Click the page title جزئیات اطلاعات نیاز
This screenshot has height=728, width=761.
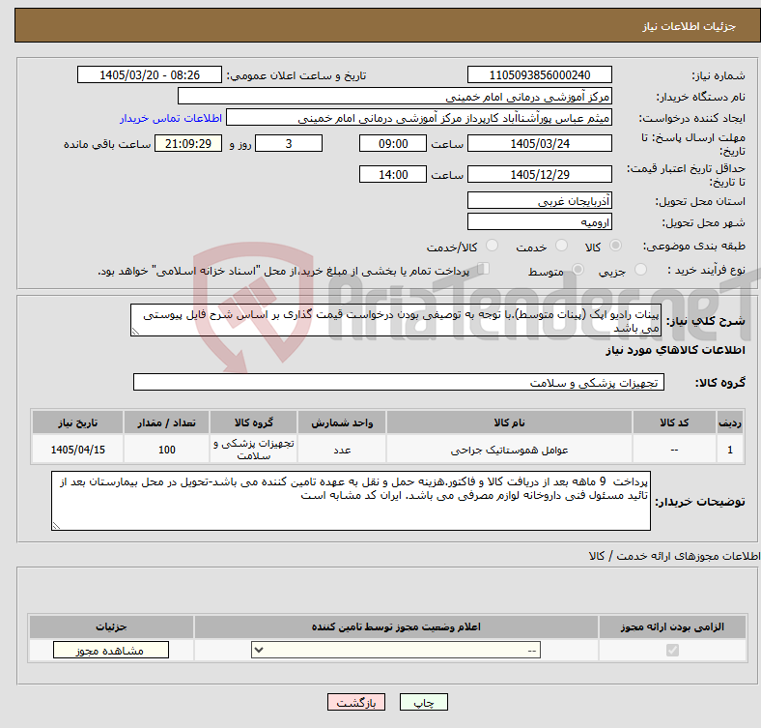(x=689, y=26)
